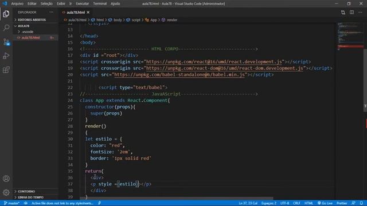Open the Ir menu
Screen dimensions: 367x206
tap(71, 3)
